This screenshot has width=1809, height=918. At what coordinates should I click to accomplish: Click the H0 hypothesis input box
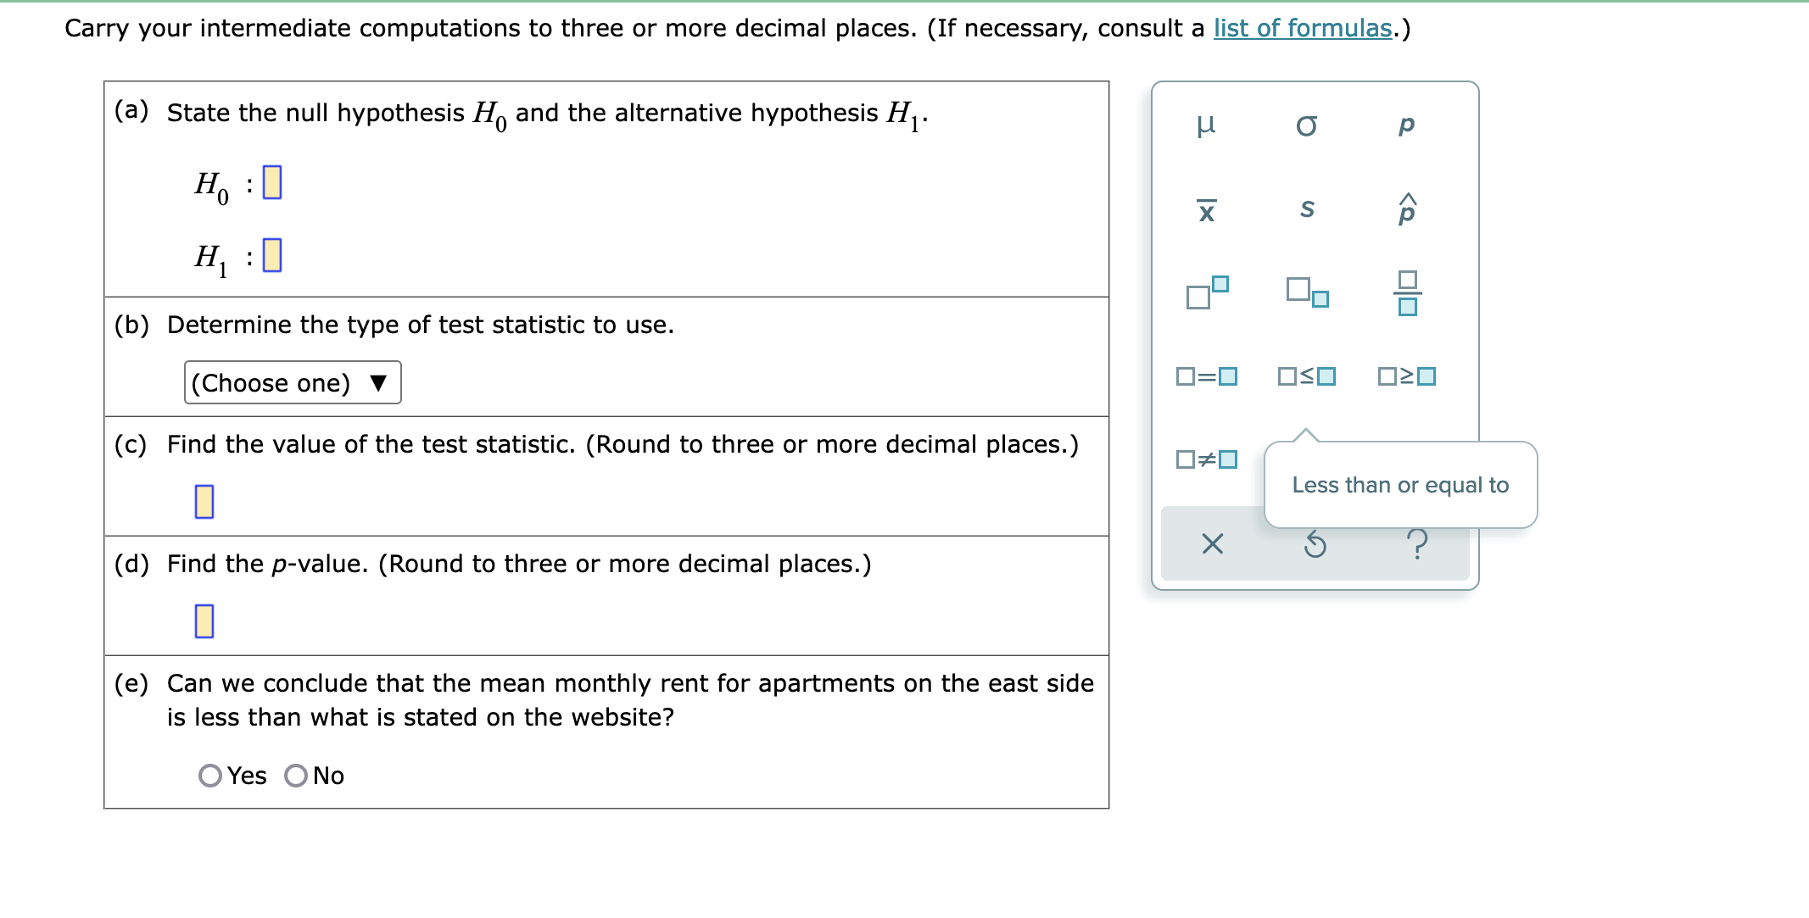[271, 182]
